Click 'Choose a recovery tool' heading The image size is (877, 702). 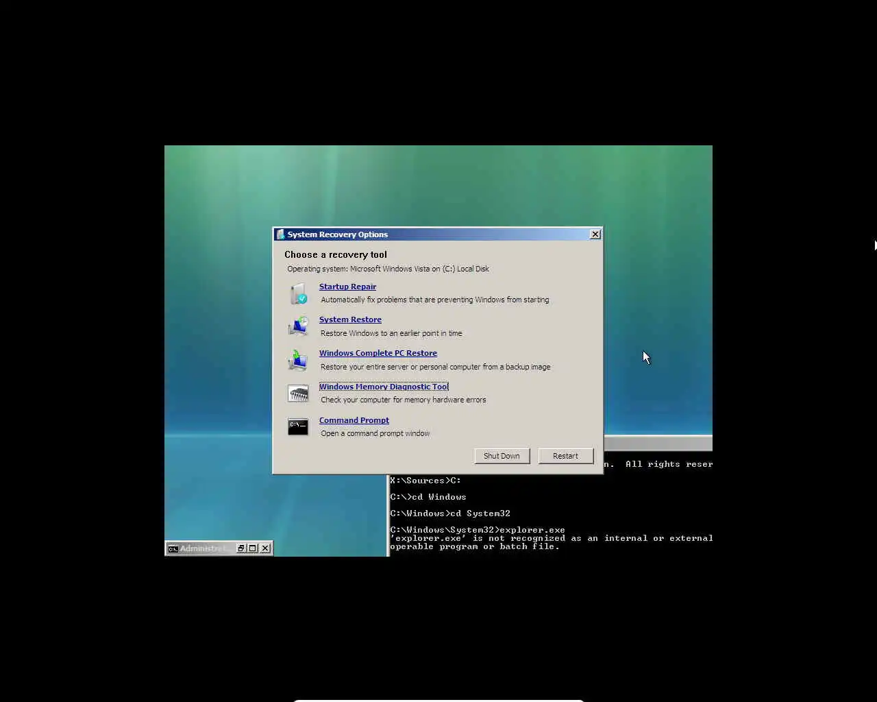pos(336,254)
